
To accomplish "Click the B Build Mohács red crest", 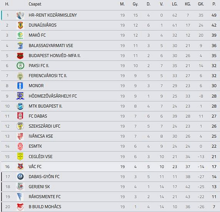I will pos(20,207).
